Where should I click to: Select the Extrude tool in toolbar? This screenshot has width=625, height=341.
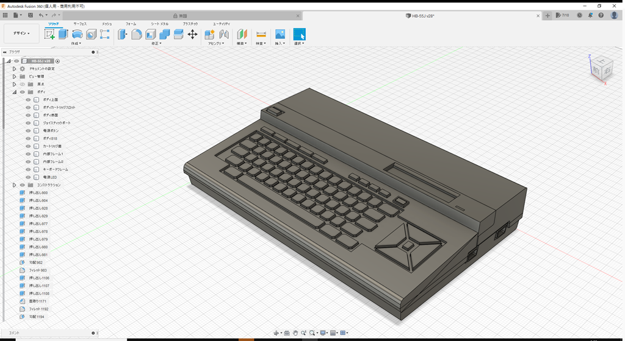tap(63, 35)
